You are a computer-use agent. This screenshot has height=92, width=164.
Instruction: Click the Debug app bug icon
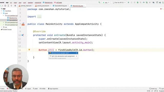coord(138,2)
